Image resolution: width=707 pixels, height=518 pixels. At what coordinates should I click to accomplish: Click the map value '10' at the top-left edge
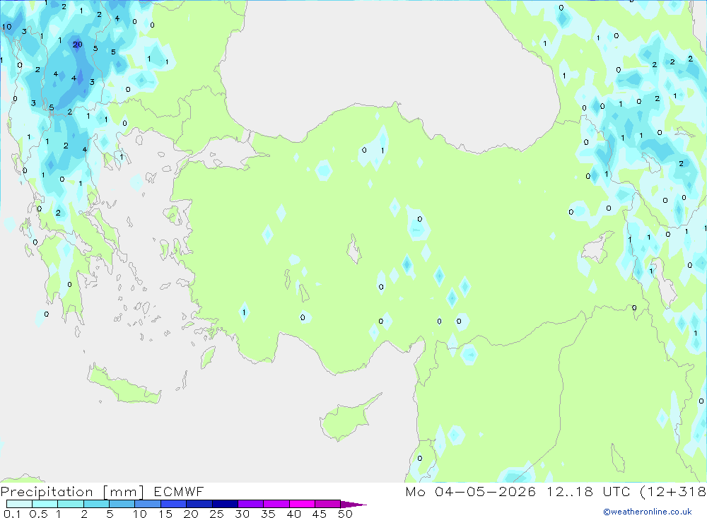[7, 27]
